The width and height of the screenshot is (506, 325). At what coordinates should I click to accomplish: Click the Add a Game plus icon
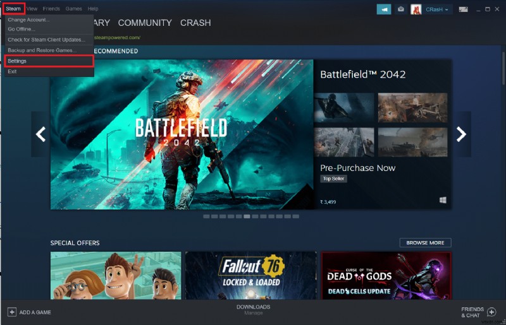12,312
